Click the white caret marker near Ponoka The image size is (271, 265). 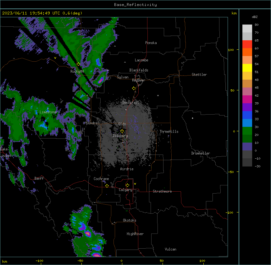click(115, 46)
